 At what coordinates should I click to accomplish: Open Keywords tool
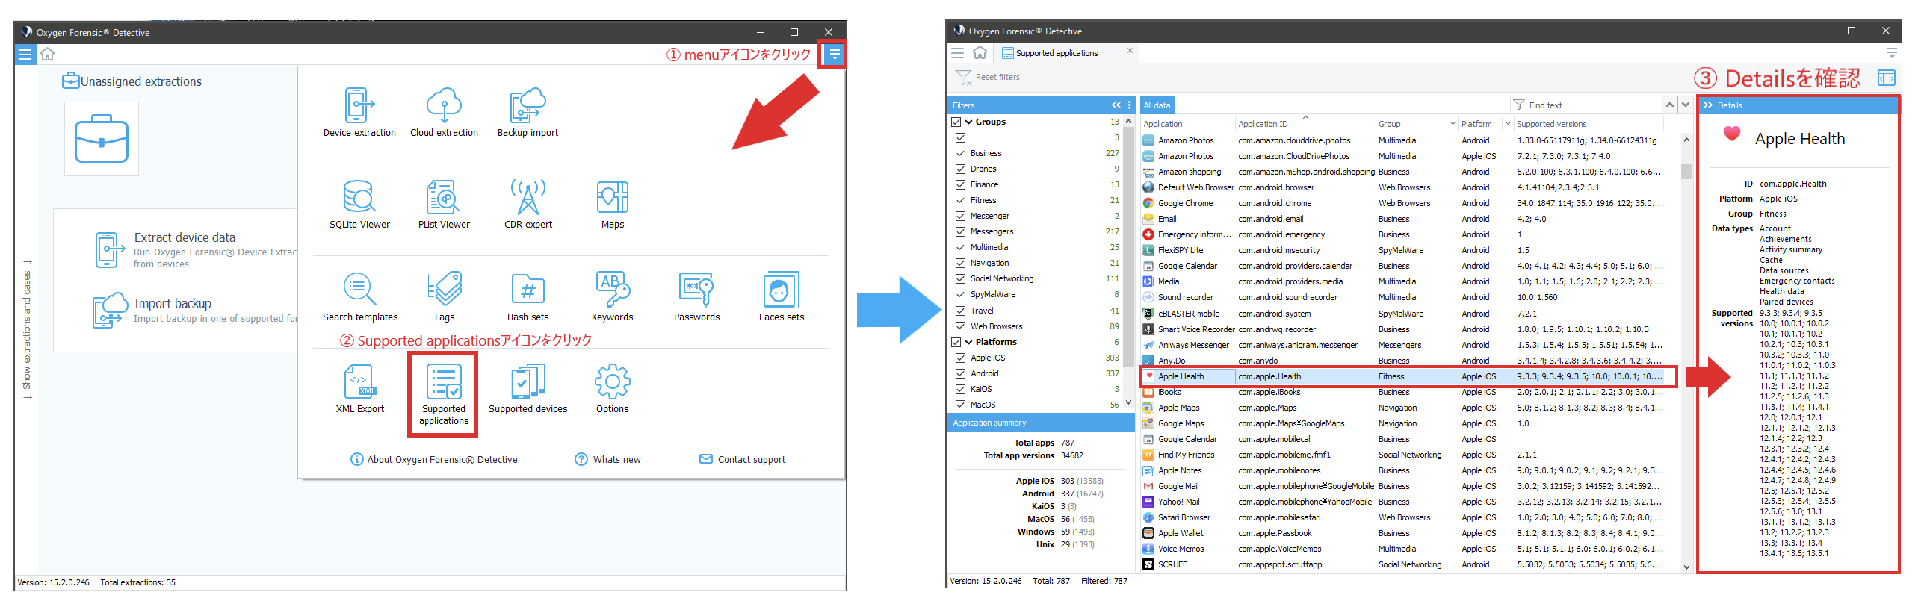pos(613,296)
